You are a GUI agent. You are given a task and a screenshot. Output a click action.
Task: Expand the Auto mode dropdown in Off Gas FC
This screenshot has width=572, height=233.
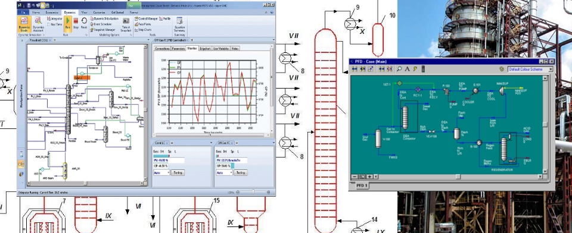(x=225, y=172)
